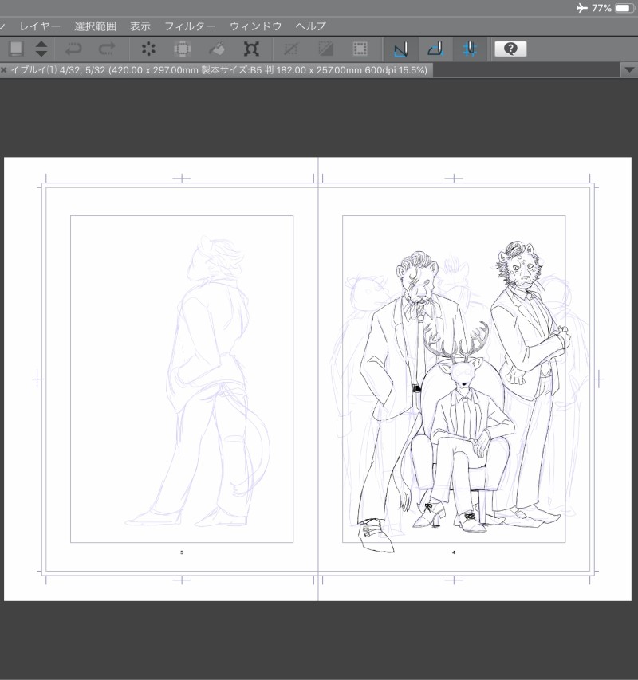This screenshot has height=680, width=638.
Task: Click the Deselect icon
Action: 291,49
